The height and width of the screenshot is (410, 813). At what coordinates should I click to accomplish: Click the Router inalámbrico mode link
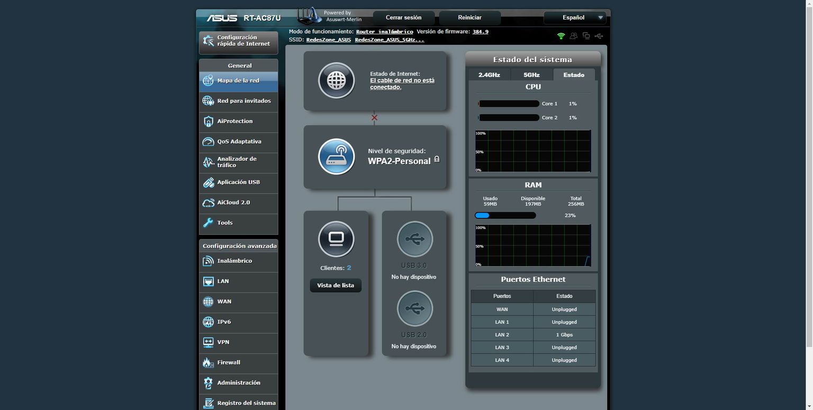click(385, 32)
